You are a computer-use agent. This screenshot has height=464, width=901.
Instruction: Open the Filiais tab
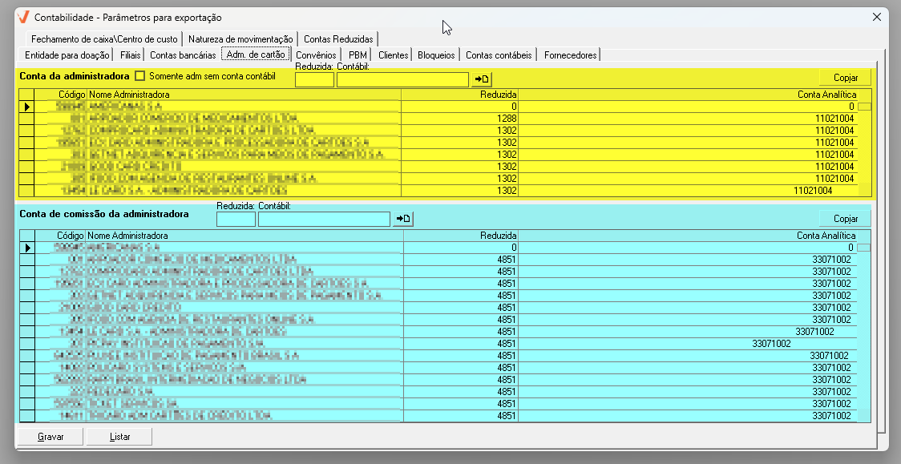[131, 55]
